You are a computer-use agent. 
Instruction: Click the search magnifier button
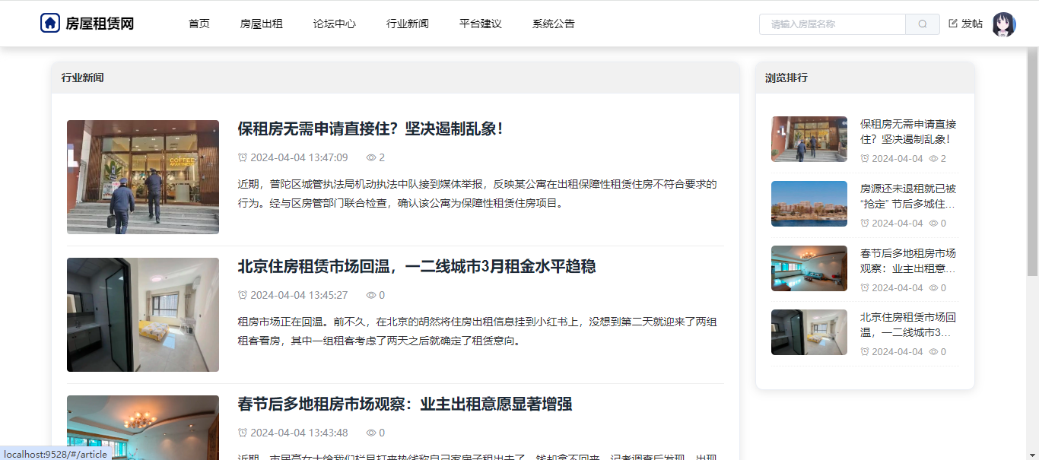(x=923, y=24)
